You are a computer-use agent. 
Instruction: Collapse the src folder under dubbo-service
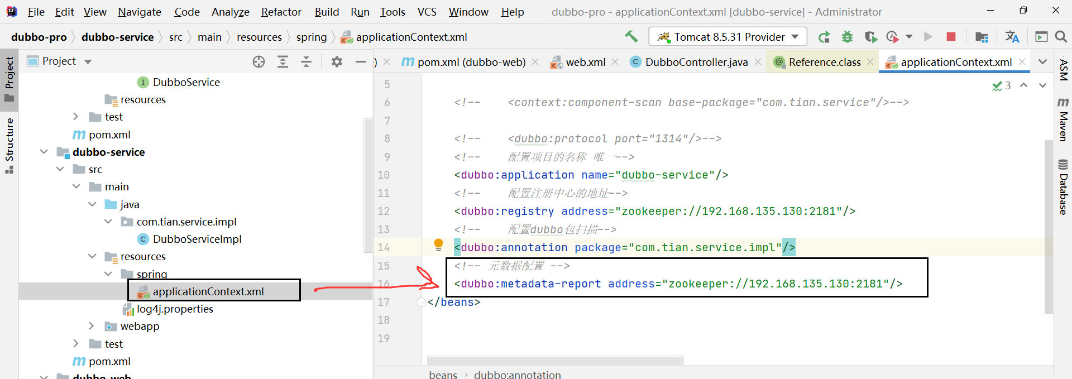[x=60, y=169]
